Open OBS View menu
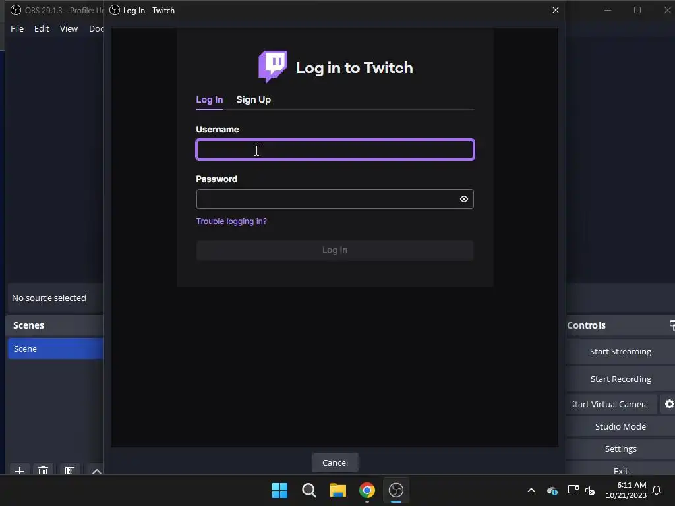This screenshot has width=675, height=506. coord(69,28)
